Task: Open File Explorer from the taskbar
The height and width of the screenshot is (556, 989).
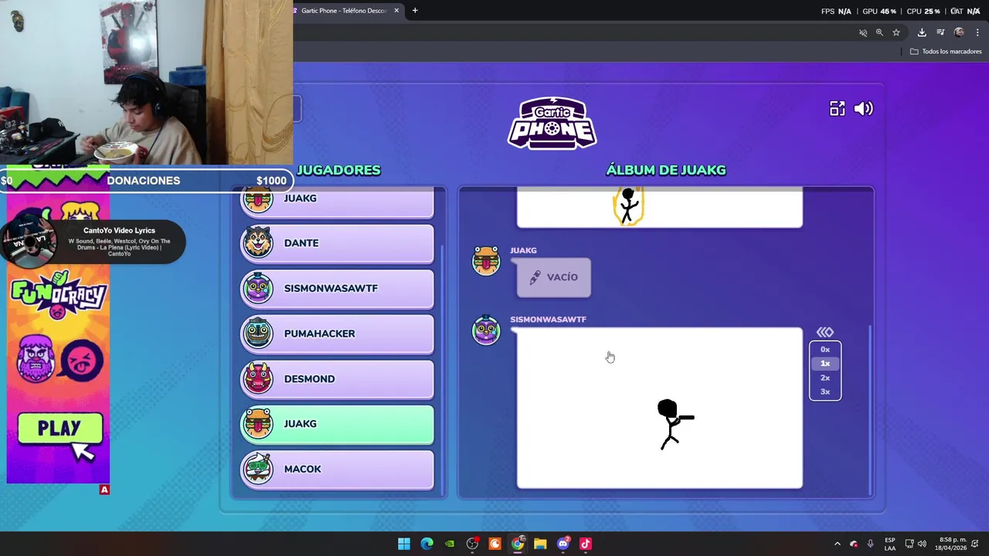Action: pyautogui.click(x=540, y=544)
